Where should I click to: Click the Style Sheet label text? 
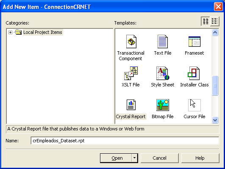point(163,85)
